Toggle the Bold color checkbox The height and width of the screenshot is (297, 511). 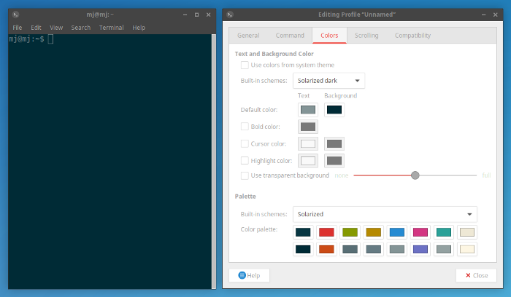coord(245,127)
